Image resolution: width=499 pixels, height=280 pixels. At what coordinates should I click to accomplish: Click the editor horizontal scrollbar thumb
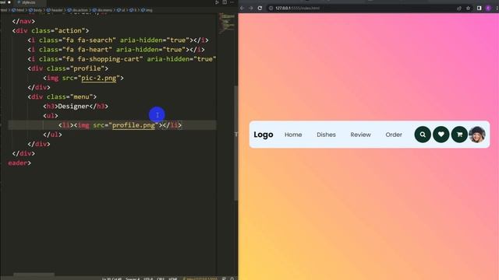tap(34, 275)
